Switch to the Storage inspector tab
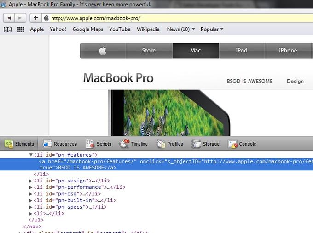This screenshot has height=233, width=313. pyautogui.click(x=206, y=144)
